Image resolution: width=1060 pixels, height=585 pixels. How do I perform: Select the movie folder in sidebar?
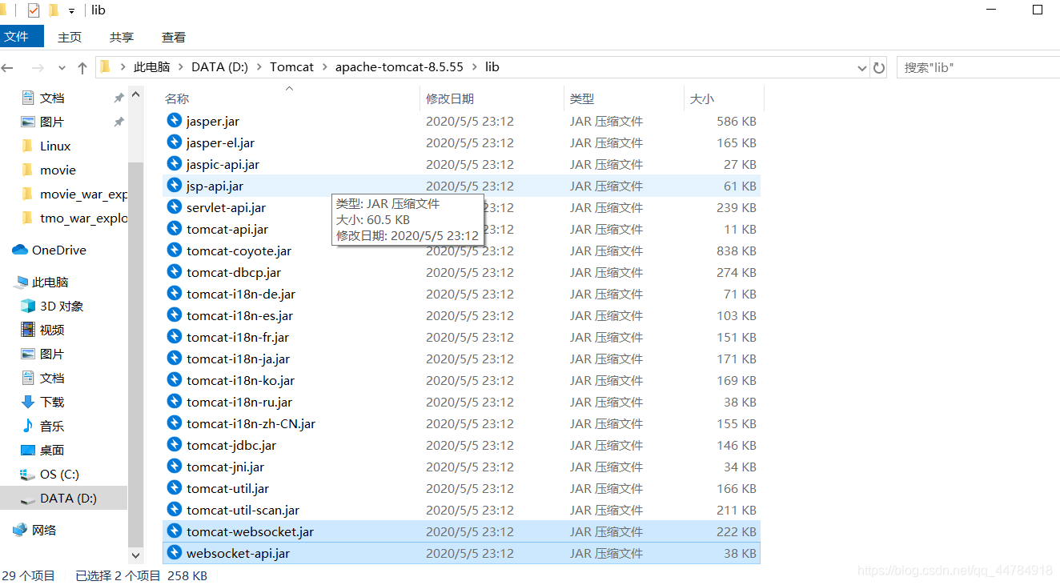[58, 170]
